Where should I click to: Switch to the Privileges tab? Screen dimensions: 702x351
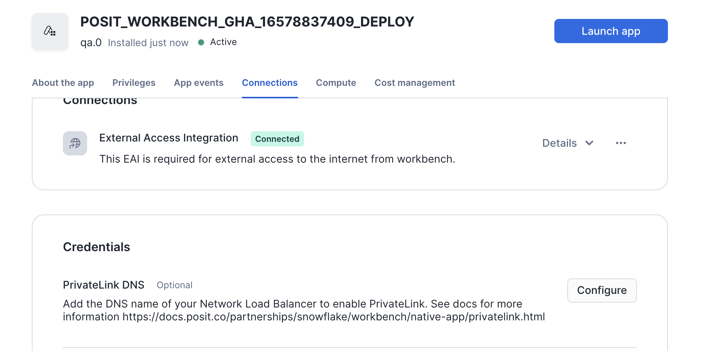134,83
